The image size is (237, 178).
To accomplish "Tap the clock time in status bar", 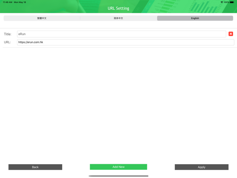I will click(8, 2).
